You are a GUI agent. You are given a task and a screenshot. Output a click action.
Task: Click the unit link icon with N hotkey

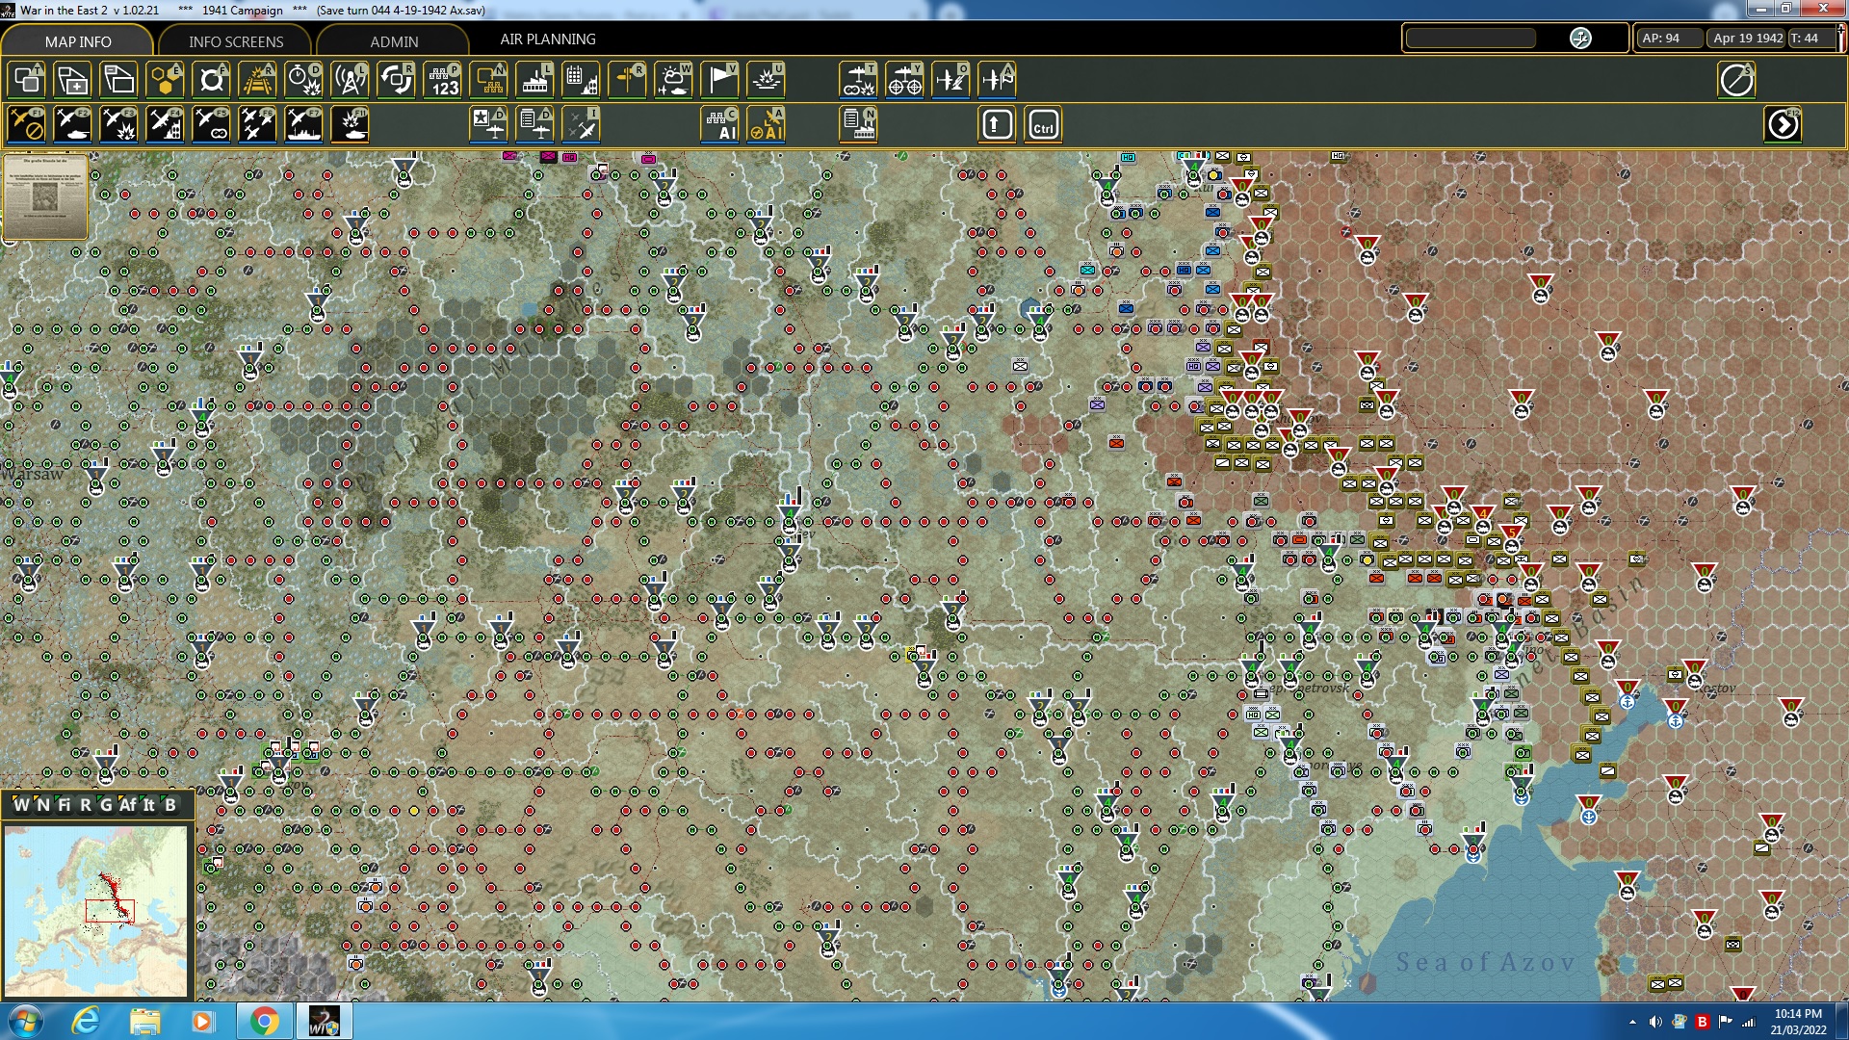(489, 80)
